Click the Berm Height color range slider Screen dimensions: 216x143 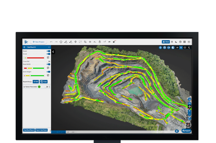coord(34,76)
